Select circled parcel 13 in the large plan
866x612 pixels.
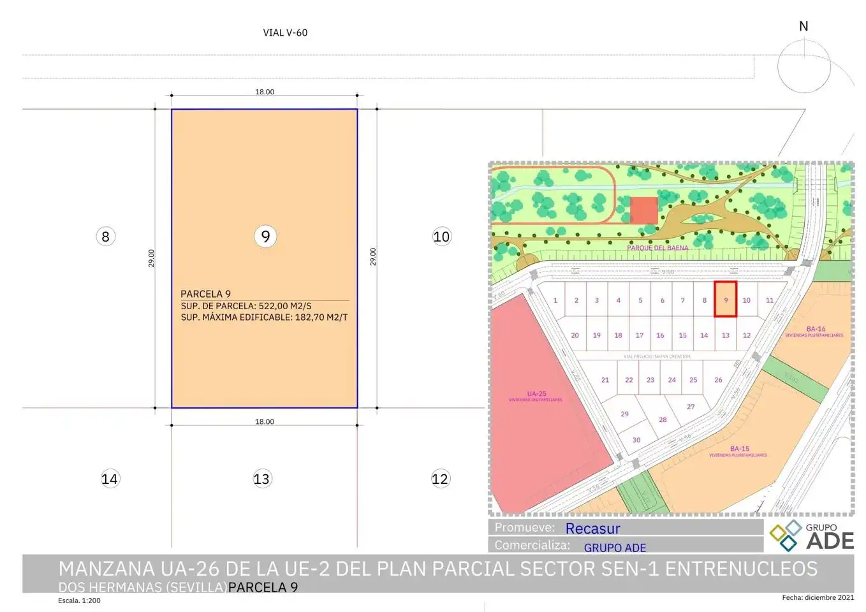coord(261,479)
